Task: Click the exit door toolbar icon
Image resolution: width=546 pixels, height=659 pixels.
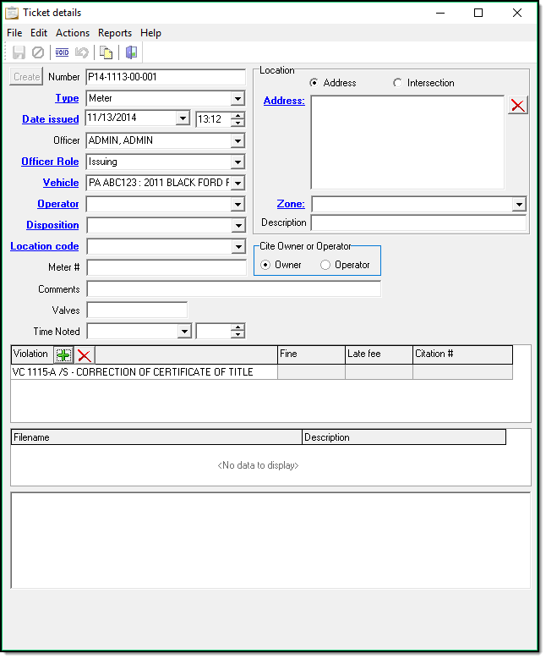Action: tap(131, 52)
